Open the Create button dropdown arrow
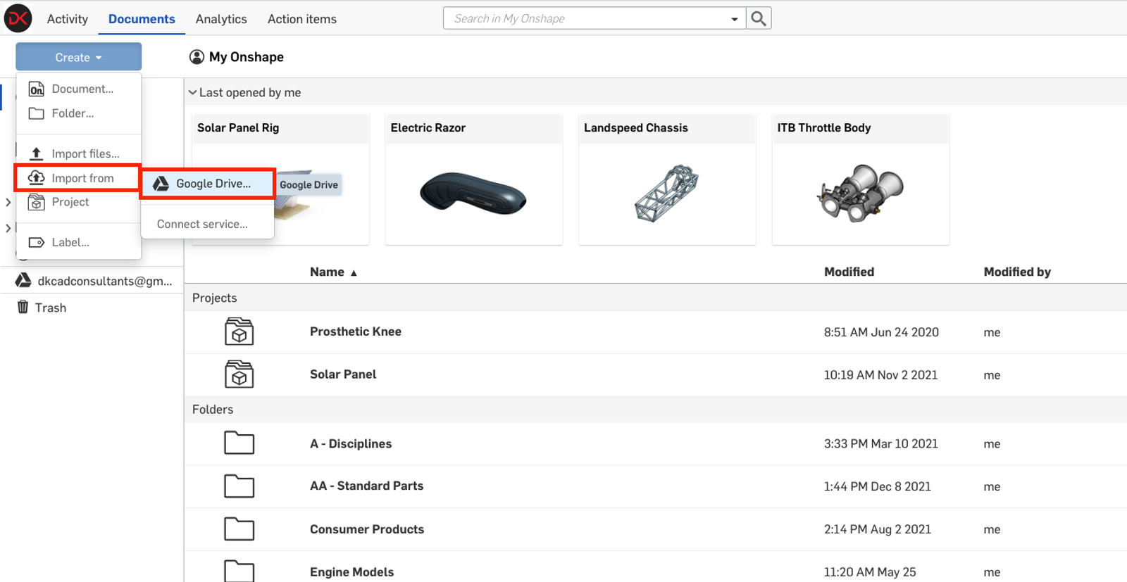Screen dimensions: 1127x582 [98, 57]
